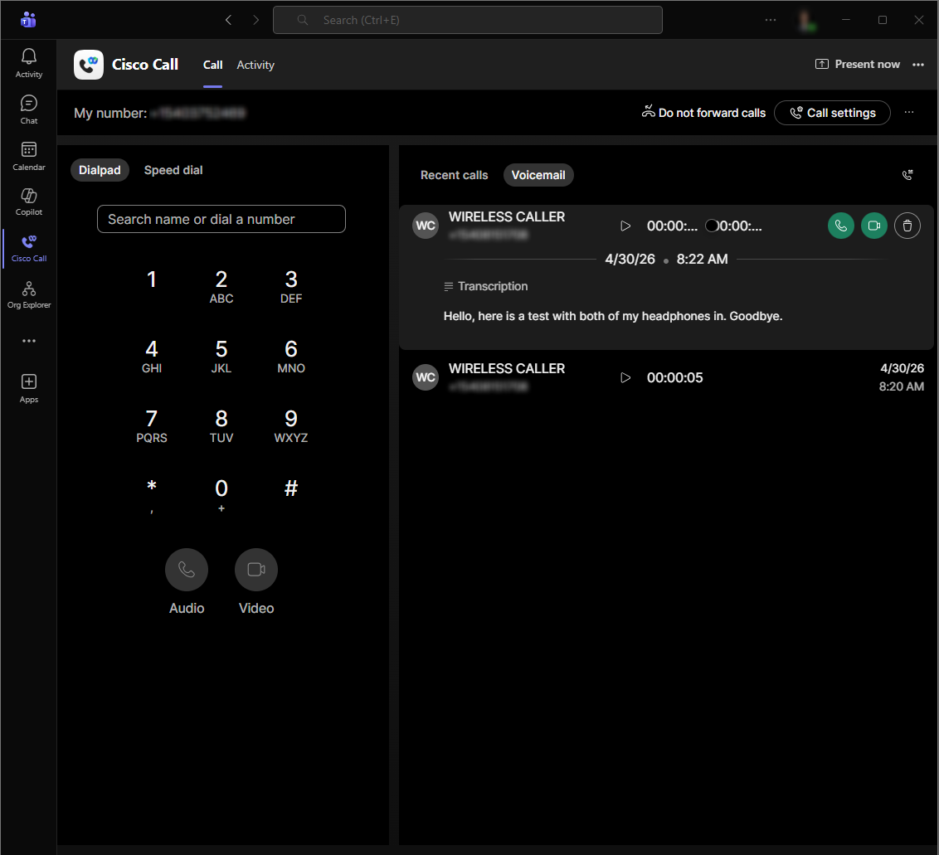Start an Audio call
The height and width of the screenshot is (855, 939).
[187, 570]
